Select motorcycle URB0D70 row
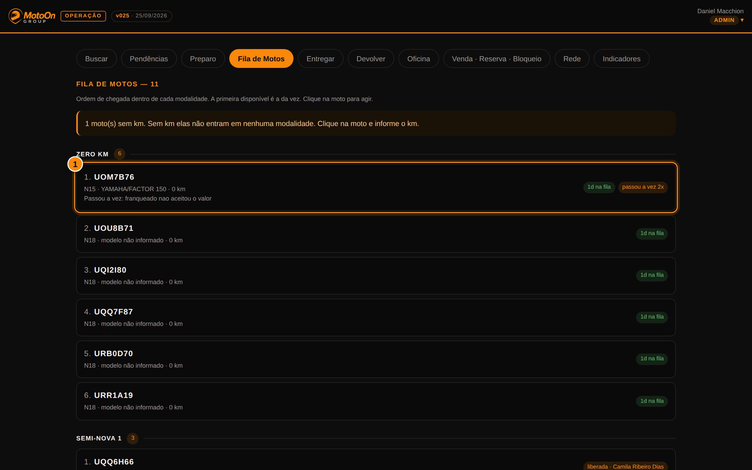 (376, 359)
